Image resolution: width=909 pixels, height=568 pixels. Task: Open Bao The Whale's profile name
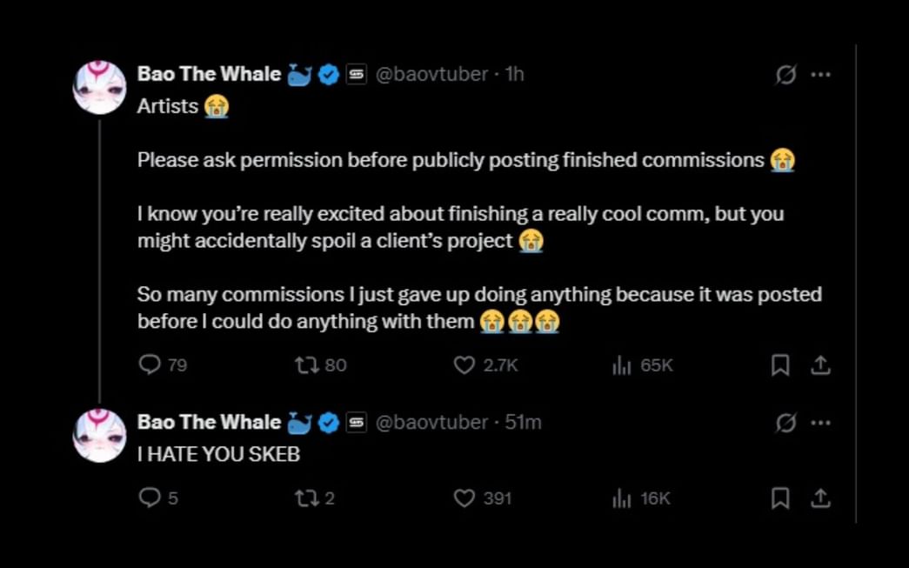click(x=208, y=74)
